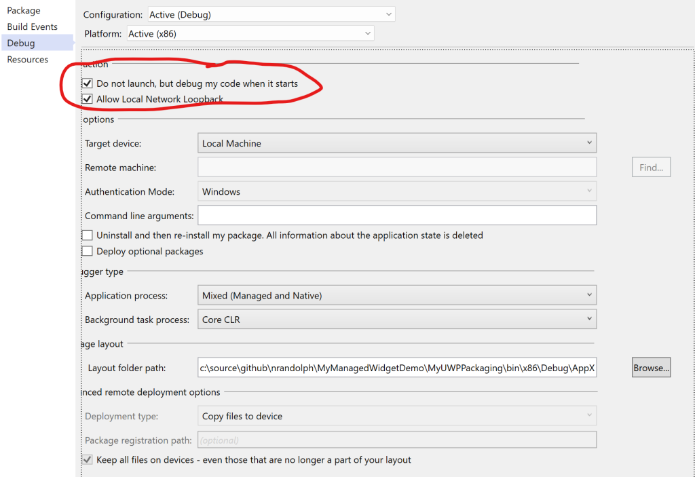The image size is (695, 477).
Task: Open the Platform dropdown
Action: 250,33
